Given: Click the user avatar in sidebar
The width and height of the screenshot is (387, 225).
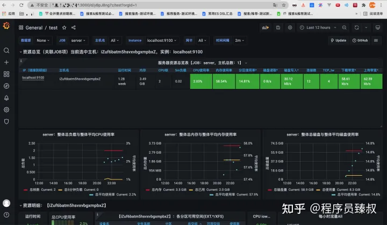Looking at the screenshot, I should (x=6, y=203).
